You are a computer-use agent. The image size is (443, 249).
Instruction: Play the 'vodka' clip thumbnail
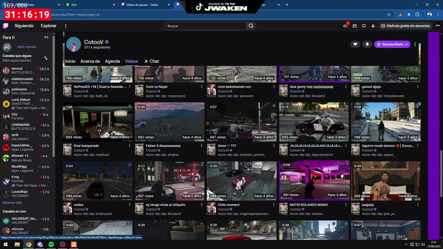point(97,181)
